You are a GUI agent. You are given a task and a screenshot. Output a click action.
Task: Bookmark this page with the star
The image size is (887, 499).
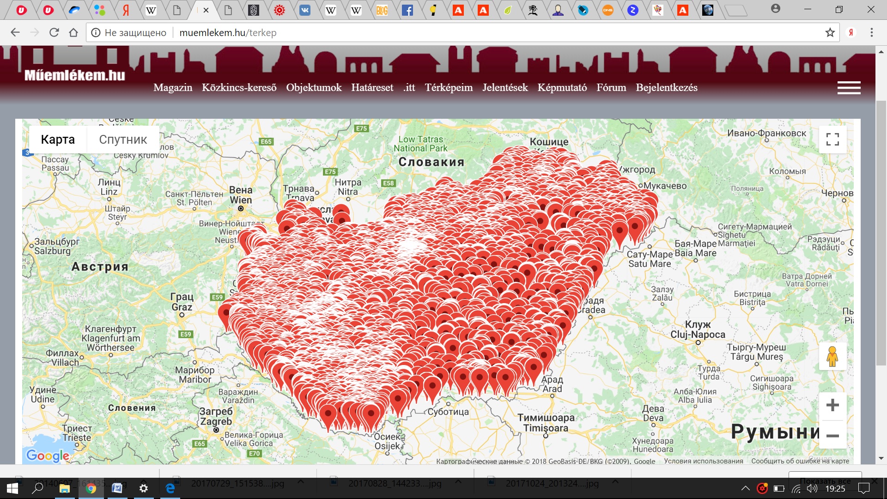830,32
